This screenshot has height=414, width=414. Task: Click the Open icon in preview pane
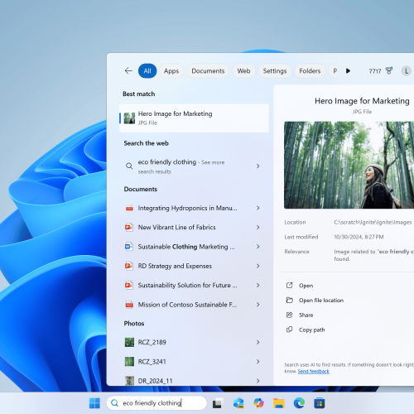click(289, 286)
